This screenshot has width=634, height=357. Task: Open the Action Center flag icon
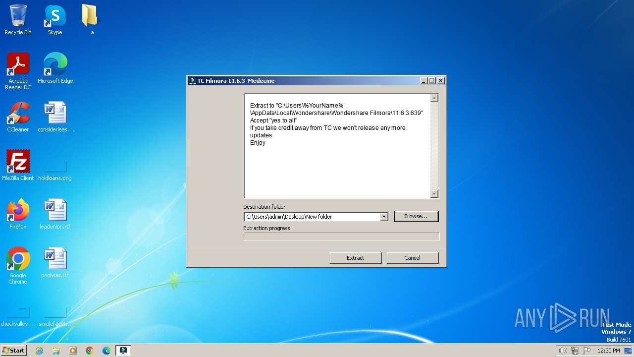pyautogui.click(x=587, y=351)
